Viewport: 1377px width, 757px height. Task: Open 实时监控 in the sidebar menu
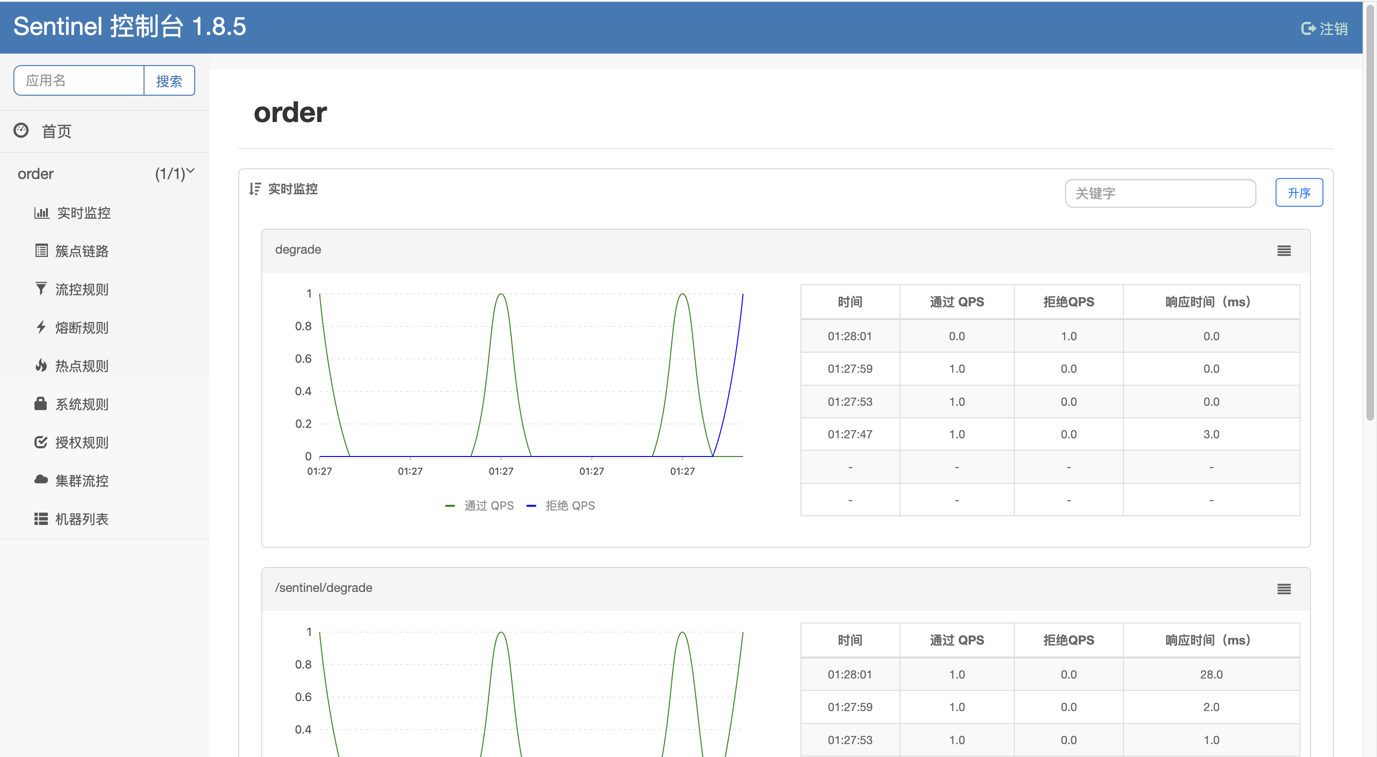click(83, 213)
